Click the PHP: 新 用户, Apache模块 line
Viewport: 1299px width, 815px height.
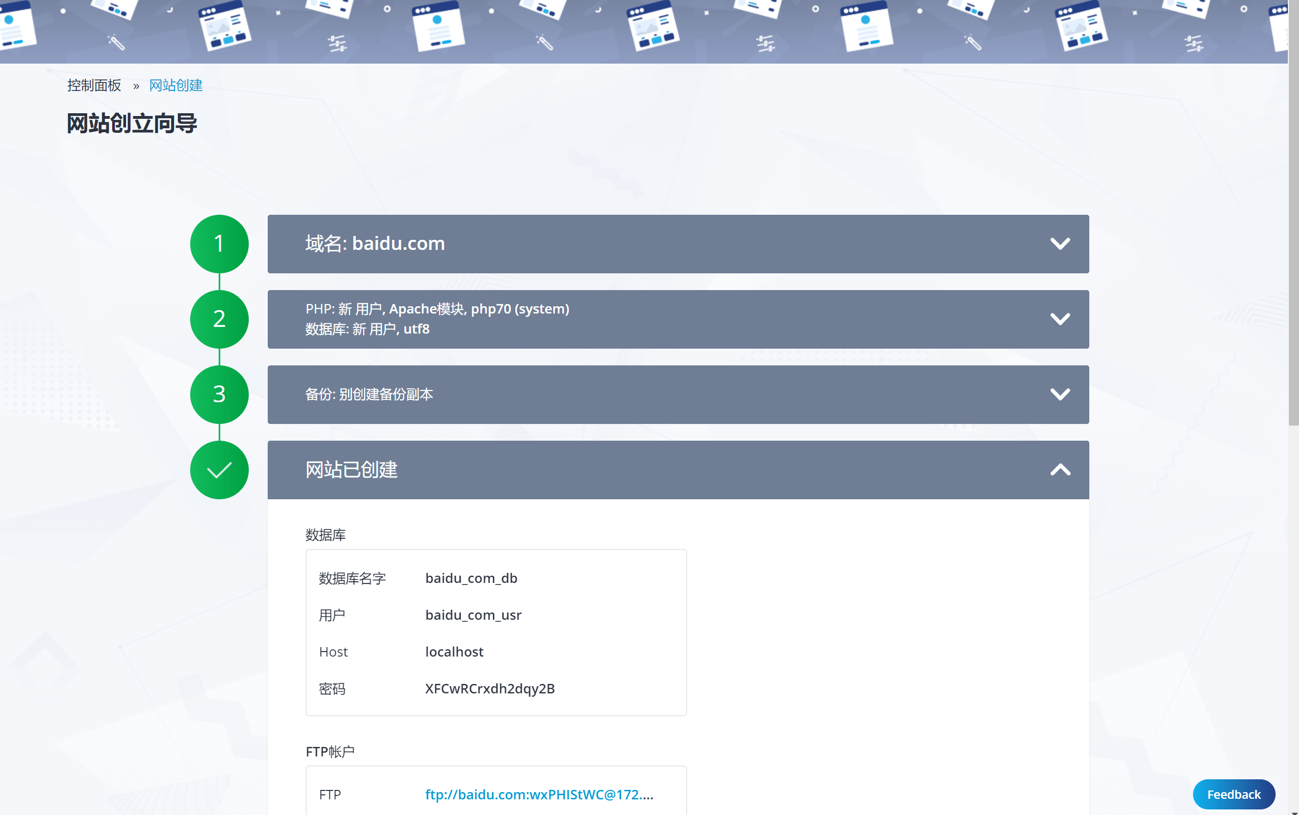click(x=437, y=309)
